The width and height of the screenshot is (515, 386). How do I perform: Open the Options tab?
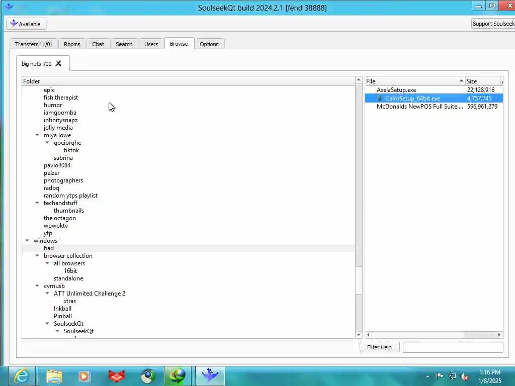[x=209, y=44]
